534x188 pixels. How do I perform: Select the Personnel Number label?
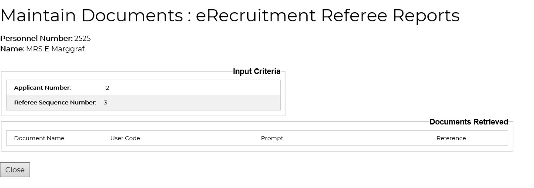point(36,38)
